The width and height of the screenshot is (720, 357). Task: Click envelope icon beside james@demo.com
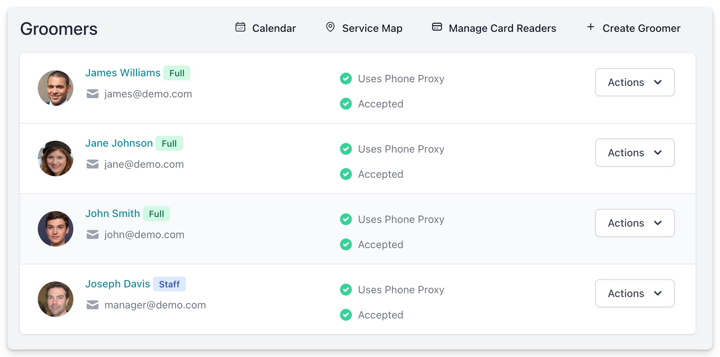pos(93,94)
